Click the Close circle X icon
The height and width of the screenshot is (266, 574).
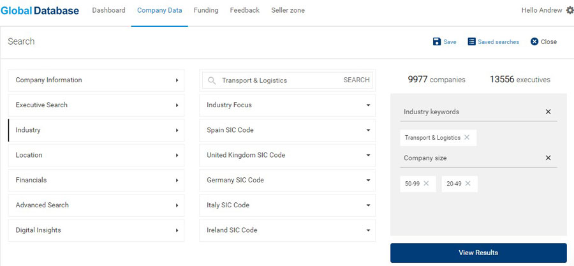coord(534,41)
